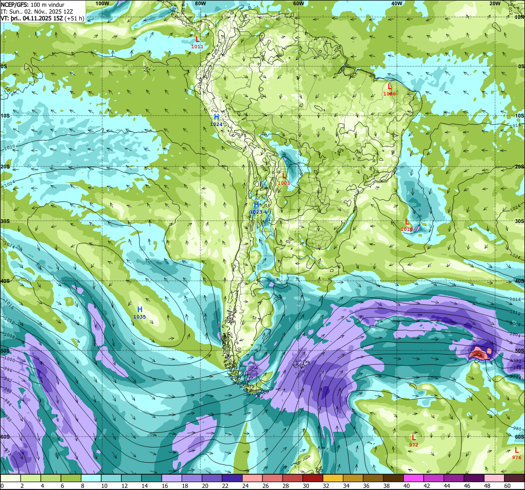Screen dimensions: 525x490
Task: Click the H 1024 high near Peru coast
Action: point(216,120)
